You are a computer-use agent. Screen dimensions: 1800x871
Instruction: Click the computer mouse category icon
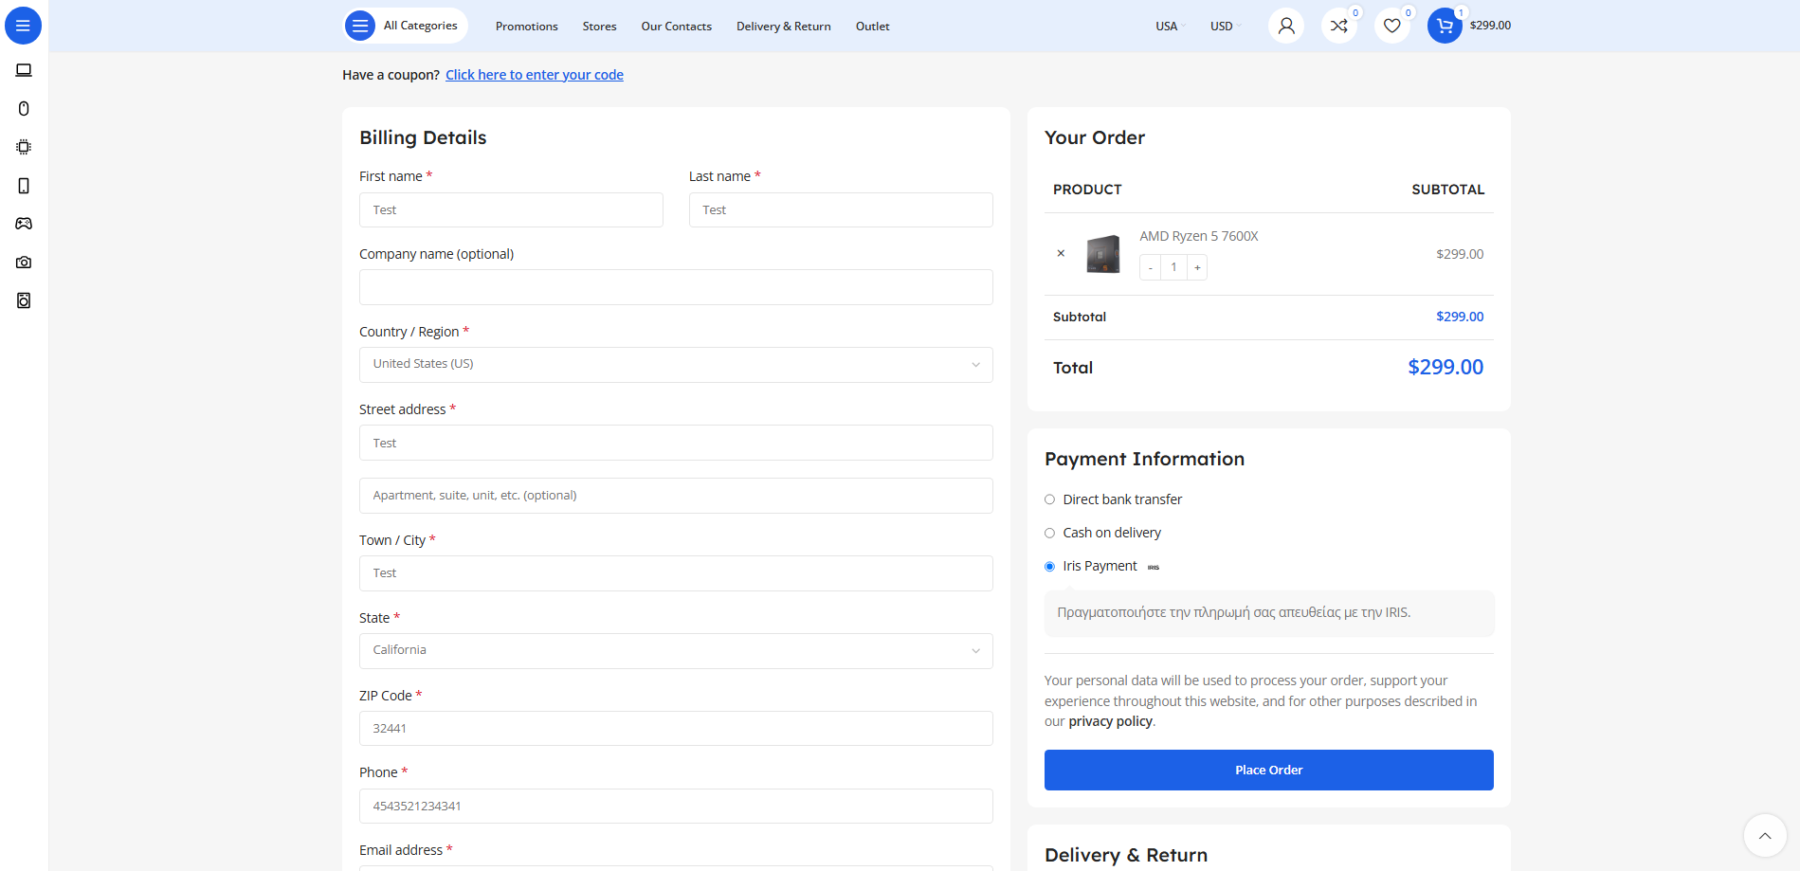[x=24, y=109]
